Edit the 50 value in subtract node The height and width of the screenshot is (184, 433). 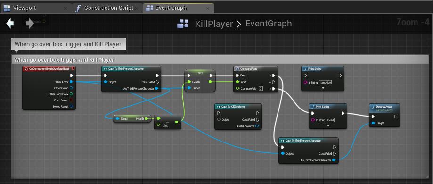pyautogui.click(x=166, y=125)
